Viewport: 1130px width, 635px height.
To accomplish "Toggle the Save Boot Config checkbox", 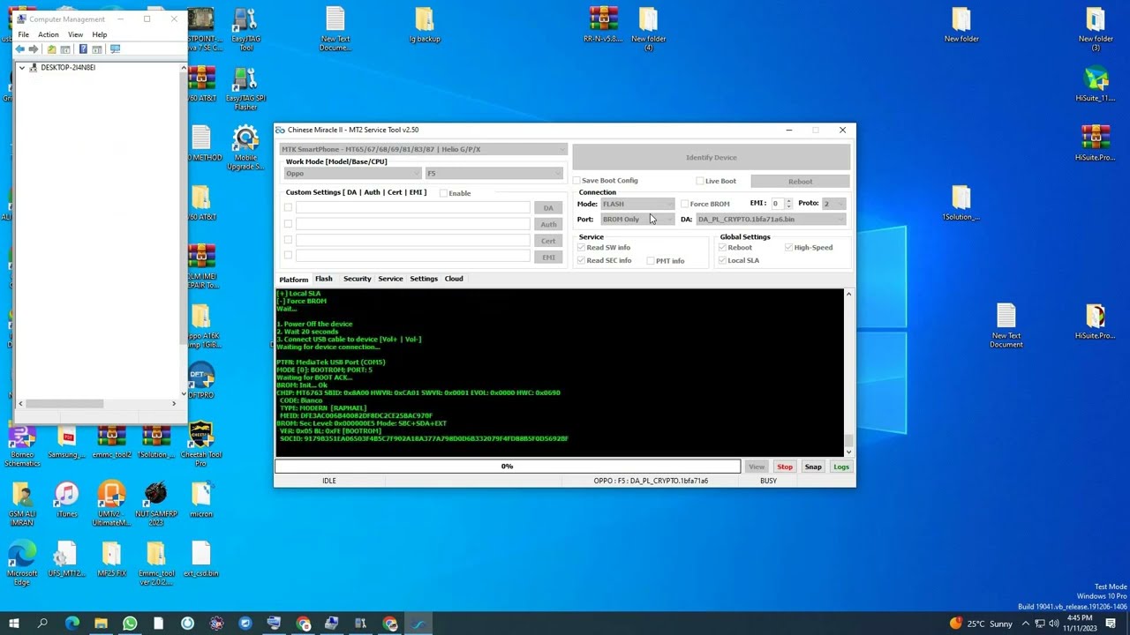I will 576,181.
